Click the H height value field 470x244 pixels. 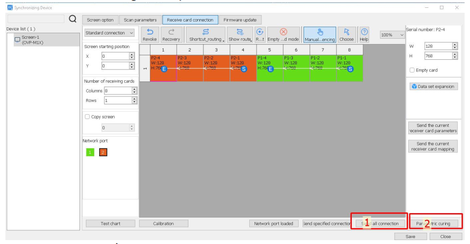click(x=439, y=56)
